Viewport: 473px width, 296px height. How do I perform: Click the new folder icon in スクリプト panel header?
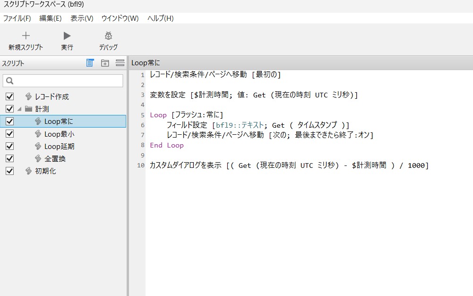tap(105, 63)
